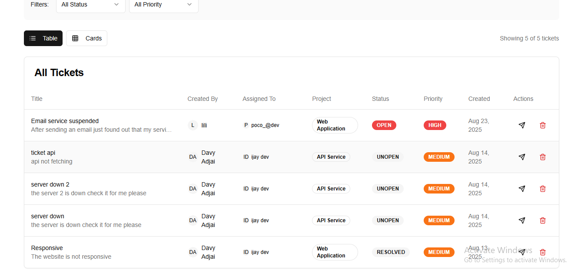Image resolution: width=581 pixels, height=277 pixels.
Task: Click the HIGH priority badge
Action: (435, 125)
